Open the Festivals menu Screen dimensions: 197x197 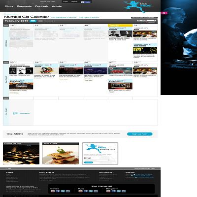(x=42, y=6)
